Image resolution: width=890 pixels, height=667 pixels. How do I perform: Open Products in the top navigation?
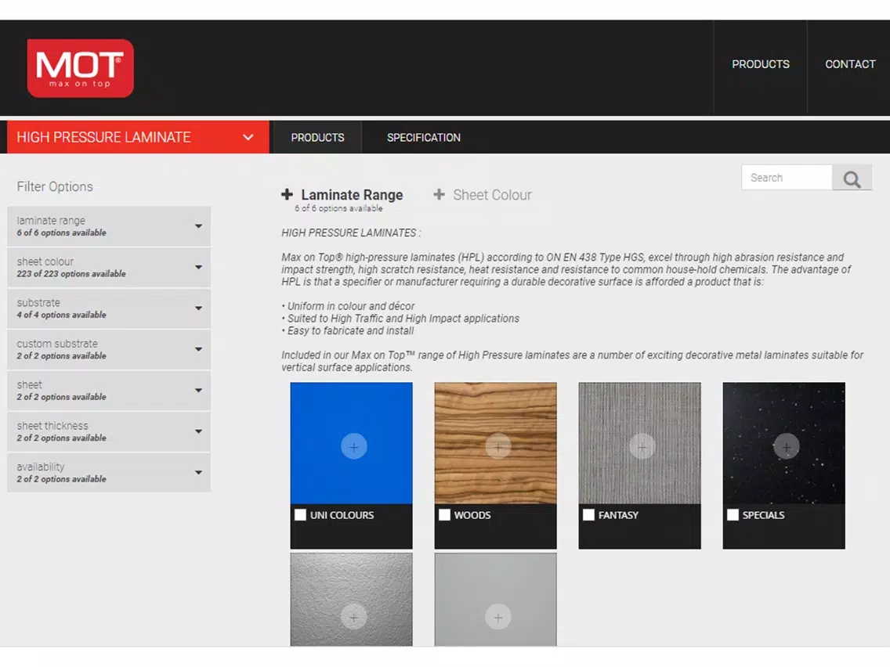point(761,65)
